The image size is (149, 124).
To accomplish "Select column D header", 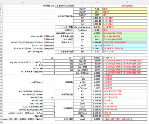I will 82,2.
